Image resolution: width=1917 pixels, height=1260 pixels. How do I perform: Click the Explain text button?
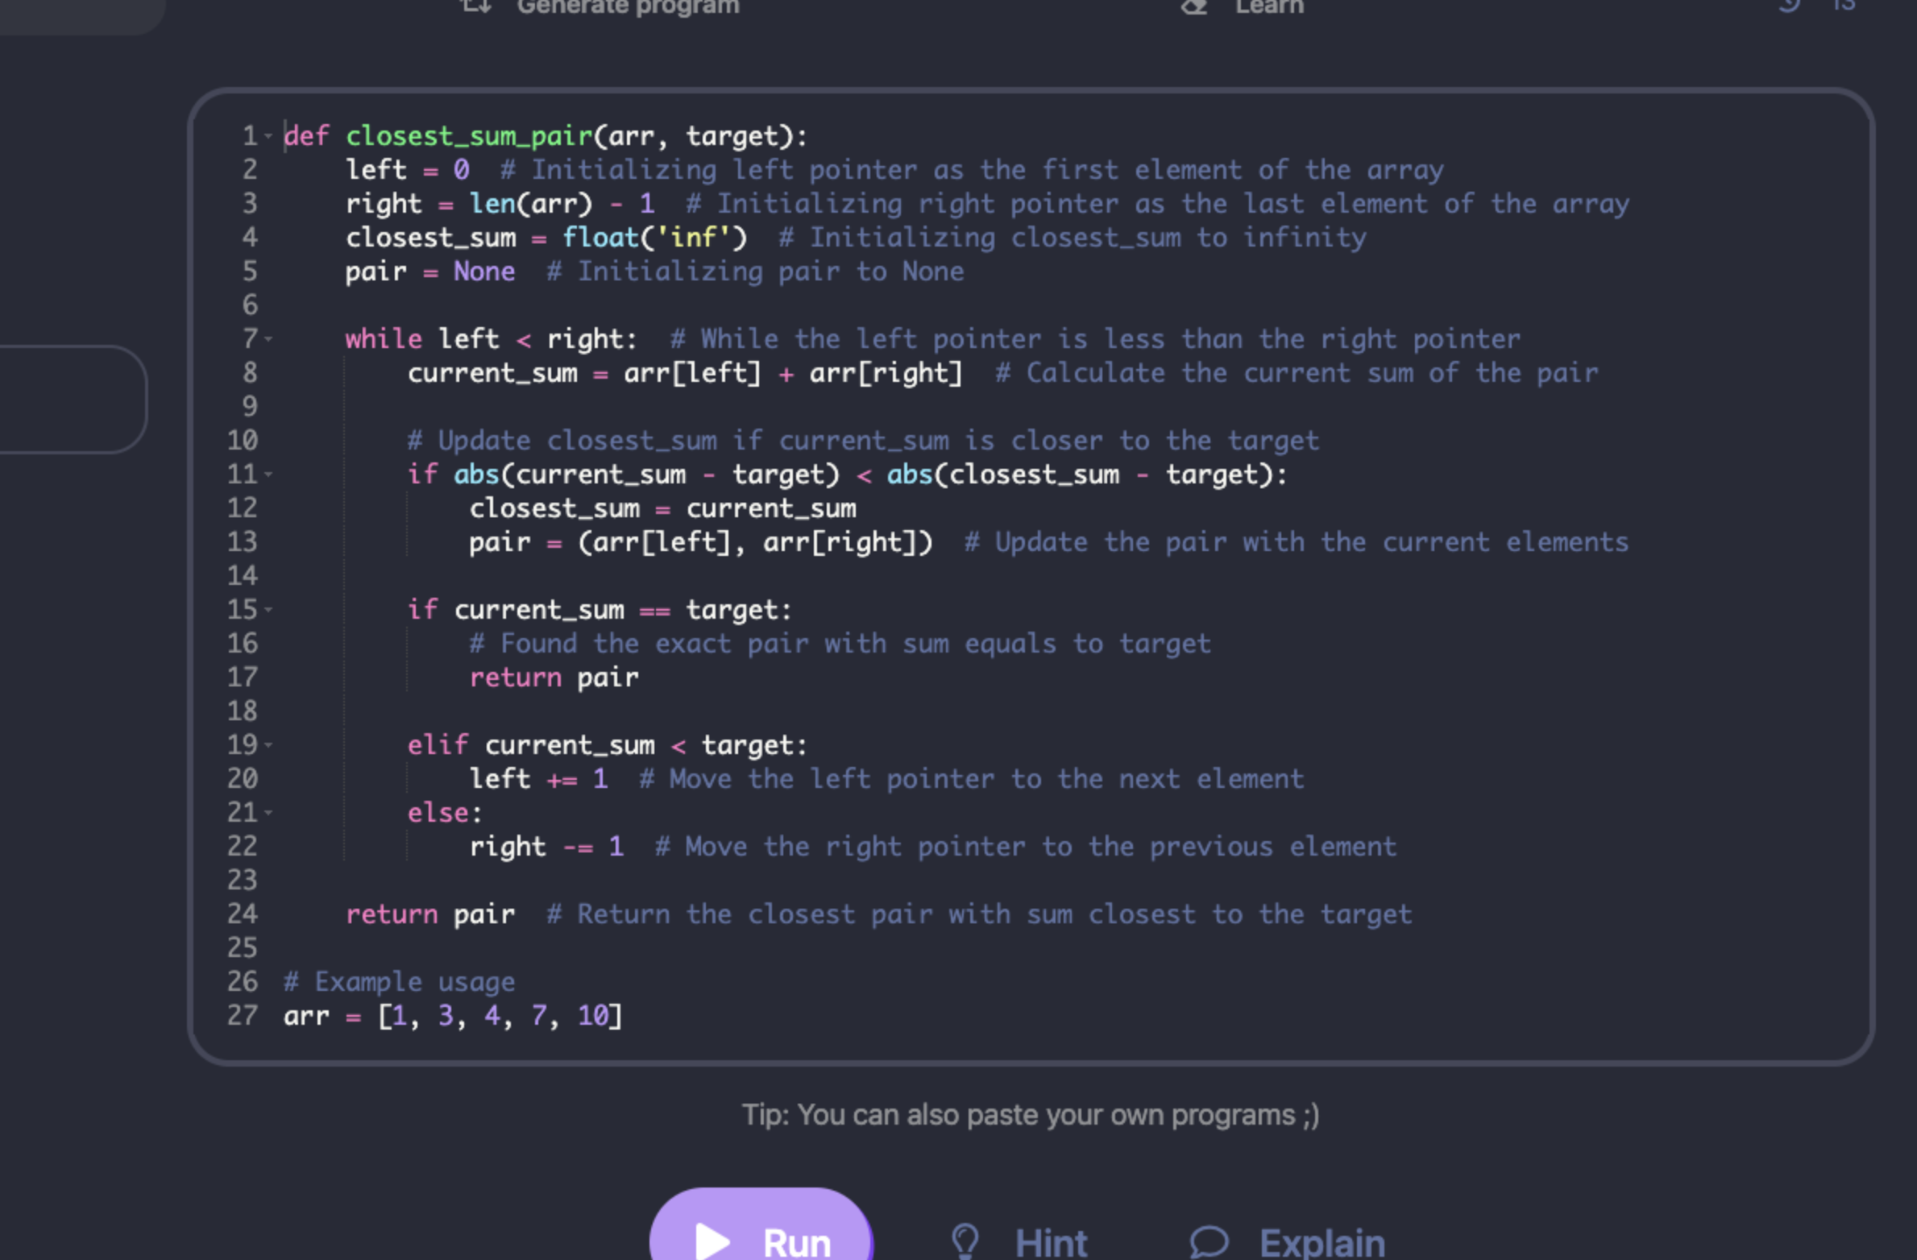[1322, 1241]
